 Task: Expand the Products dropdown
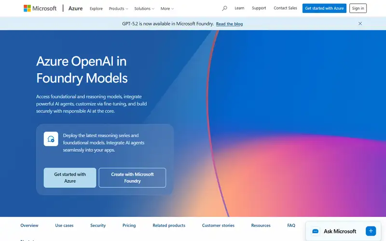coord(118,9)
